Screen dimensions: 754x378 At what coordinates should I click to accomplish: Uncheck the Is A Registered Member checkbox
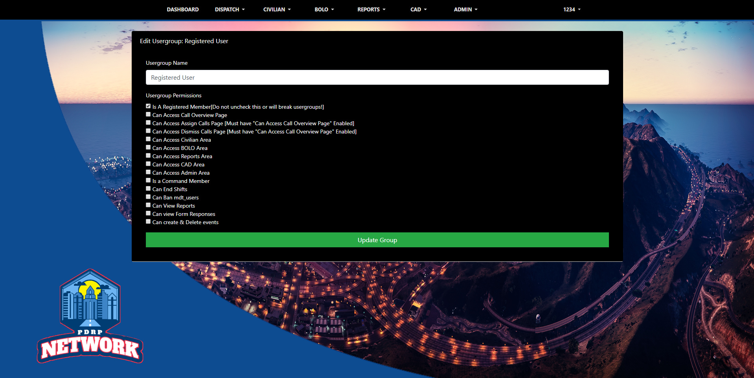[148, 106]
